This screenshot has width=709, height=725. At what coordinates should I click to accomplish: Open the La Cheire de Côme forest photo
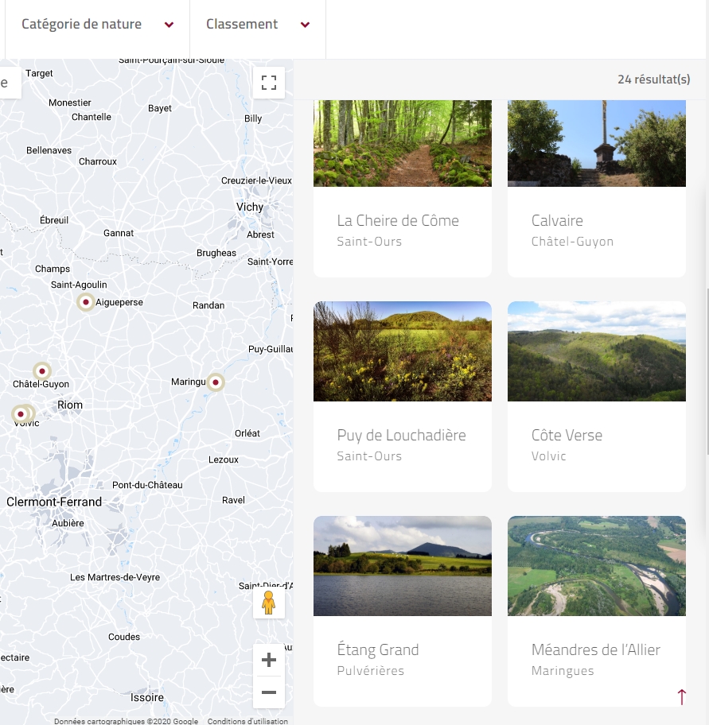403,143
